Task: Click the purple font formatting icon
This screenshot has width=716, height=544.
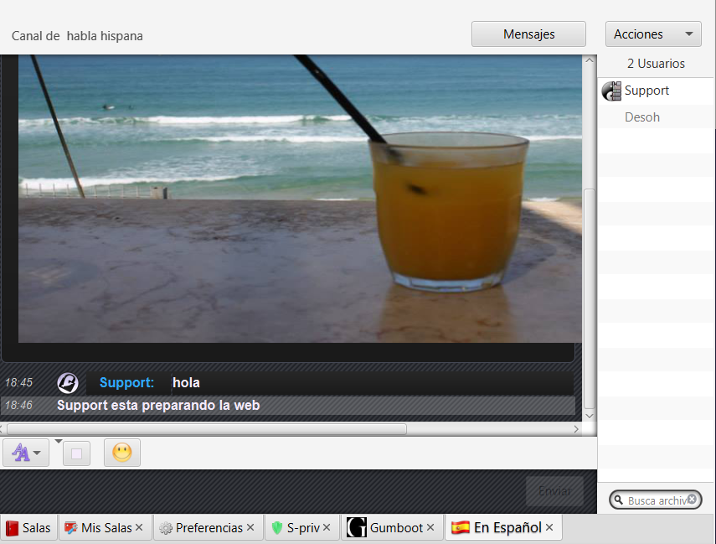Action: [x=20, y=452]
